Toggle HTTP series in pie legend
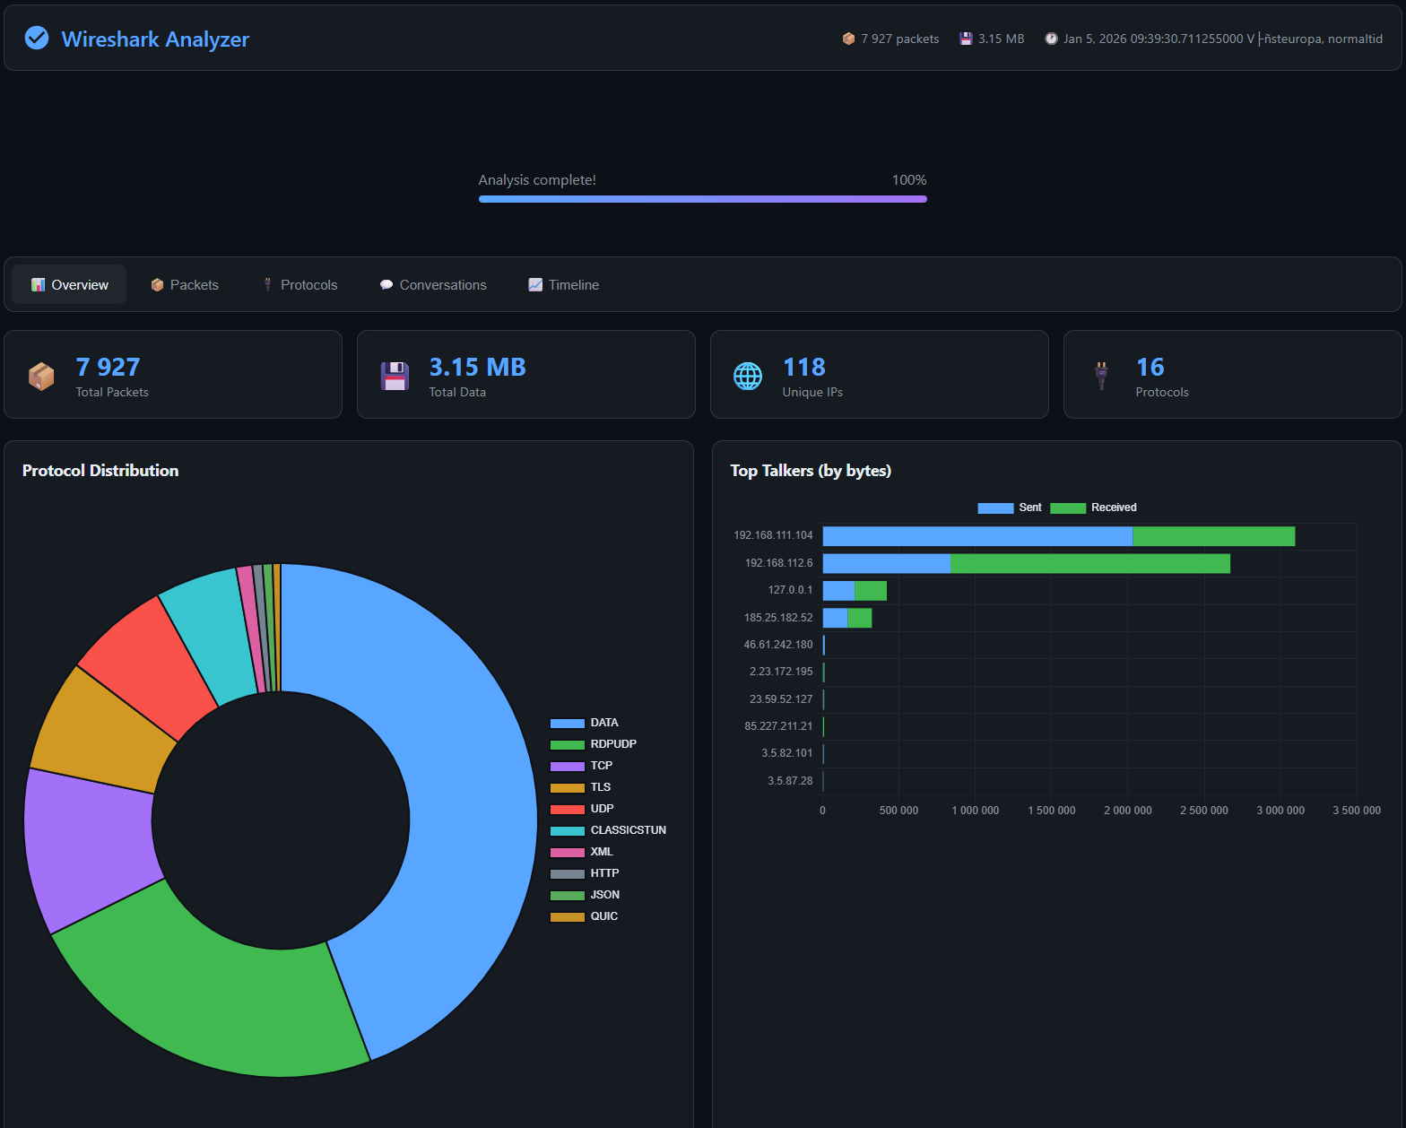 (585, 873)
